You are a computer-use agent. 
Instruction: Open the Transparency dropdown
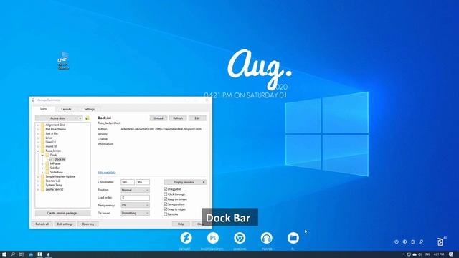click(136, 205)
